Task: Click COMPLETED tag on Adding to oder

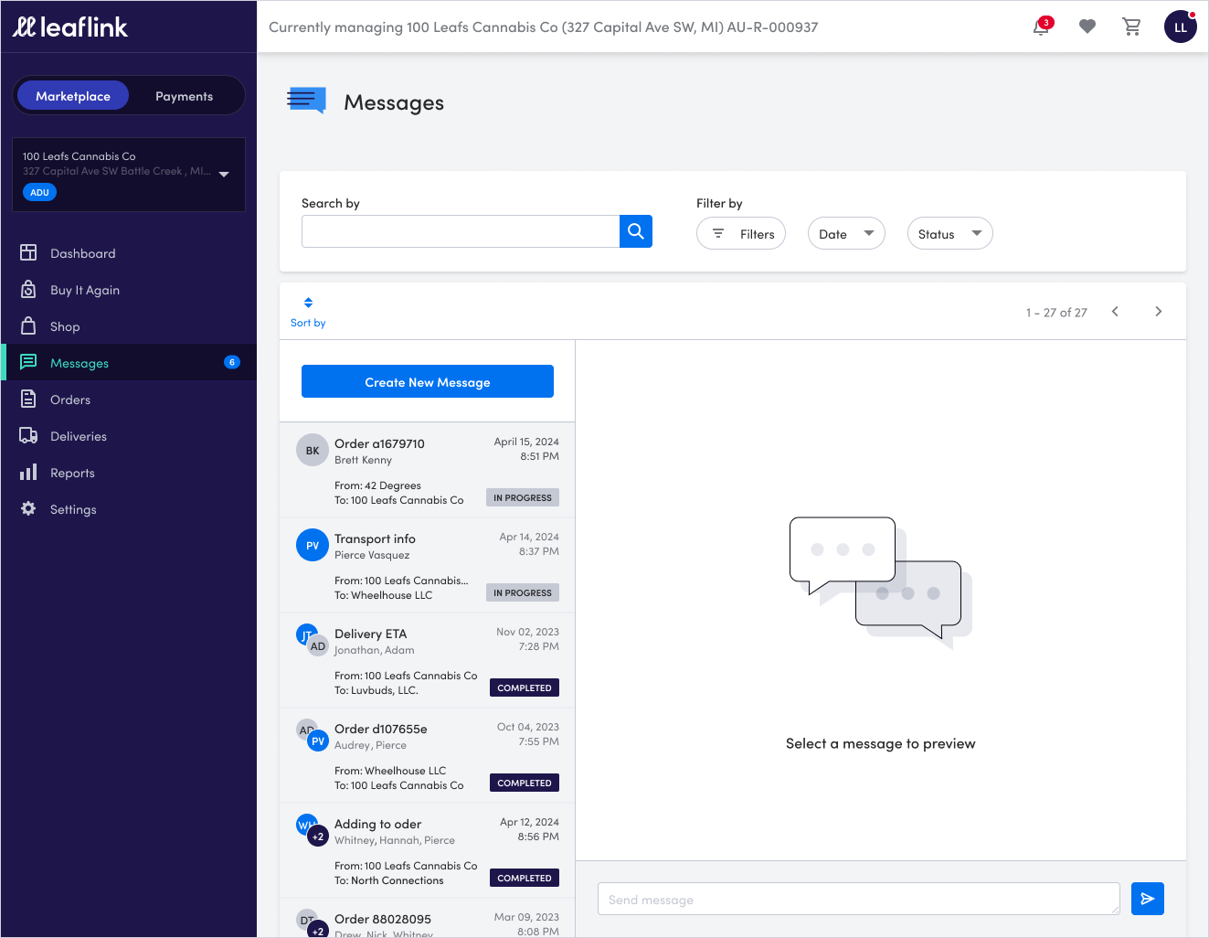Action: pyautogui.click(x=525, y=878)
